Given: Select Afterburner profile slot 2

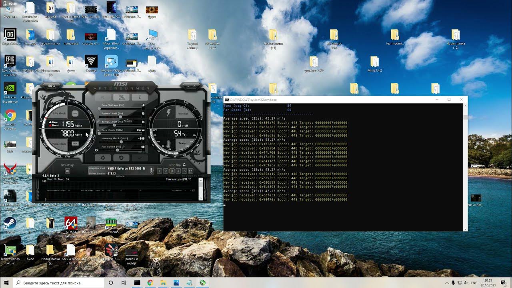Looking at the screenshot, I should [x=166, y=171].
